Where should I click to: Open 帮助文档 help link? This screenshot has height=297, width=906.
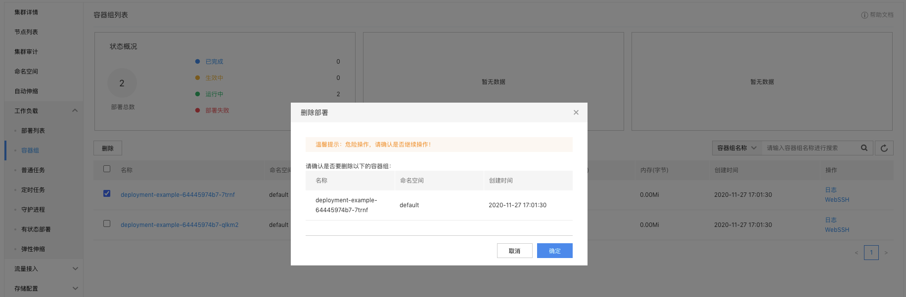pyautogui.click(x=877, y=15)
